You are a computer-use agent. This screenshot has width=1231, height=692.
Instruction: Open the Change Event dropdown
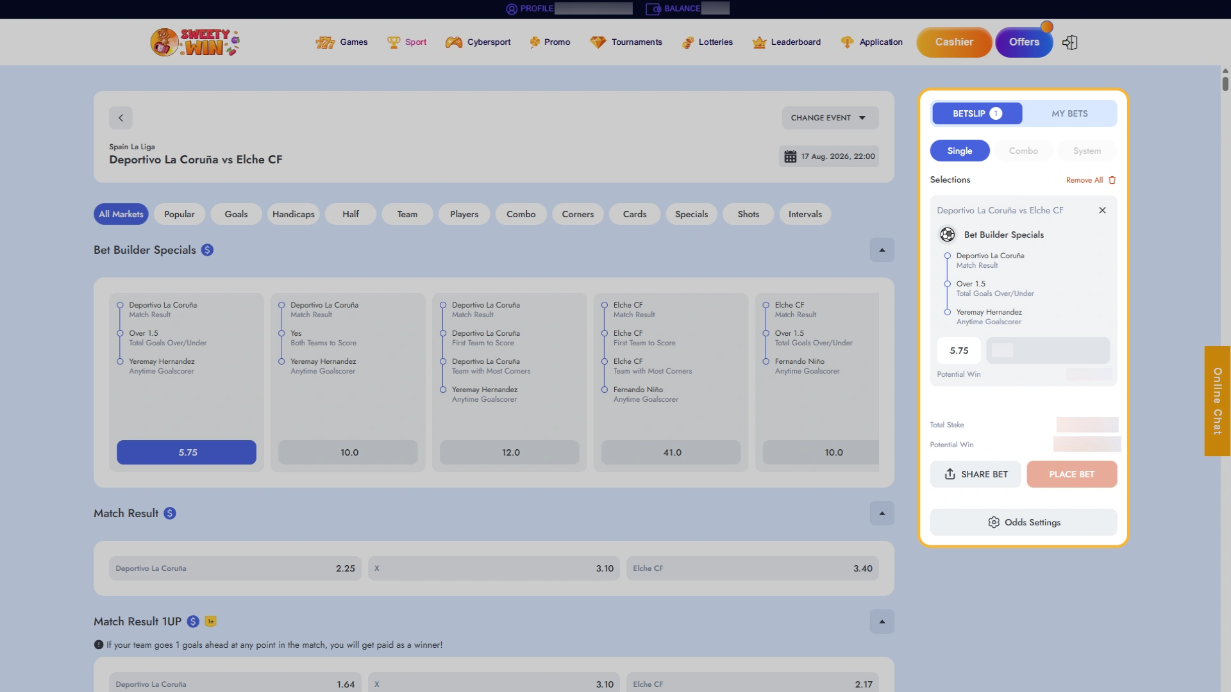point(830,118)
